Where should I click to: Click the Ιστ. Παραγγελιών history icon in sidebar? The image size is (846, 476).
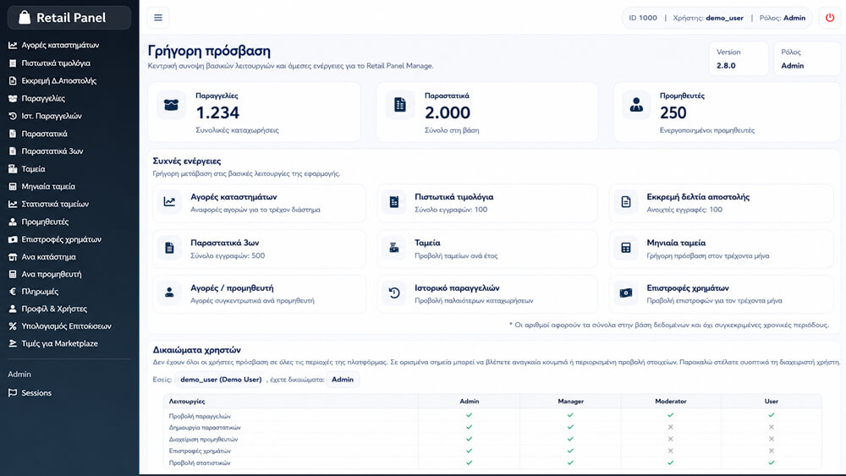click(x=13, y=116)
